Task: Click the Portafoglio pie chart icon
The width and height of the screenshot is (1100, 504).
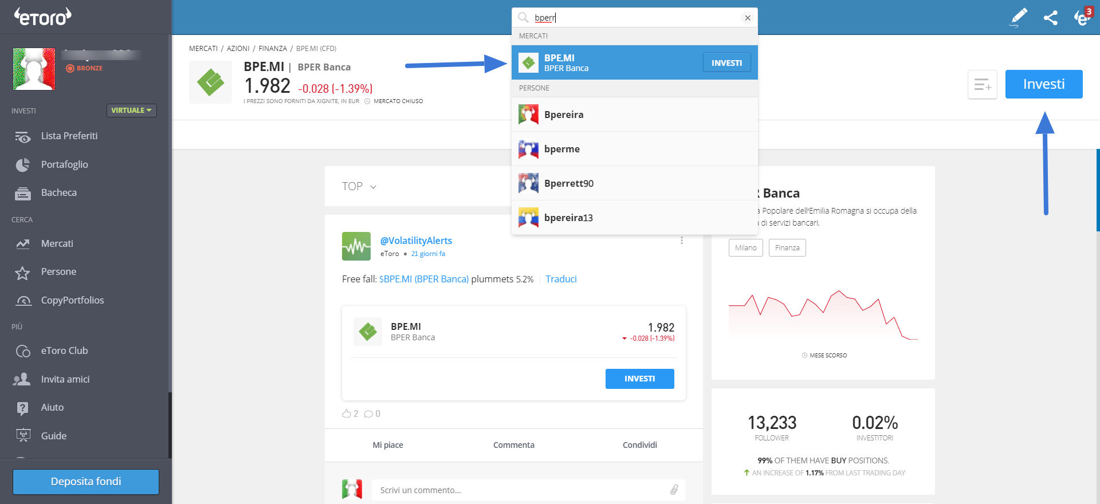Action: coord(23,165)
